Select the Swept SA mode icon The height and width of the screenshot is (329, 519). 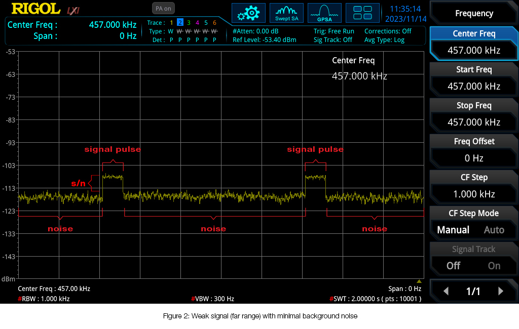point(287,13)
